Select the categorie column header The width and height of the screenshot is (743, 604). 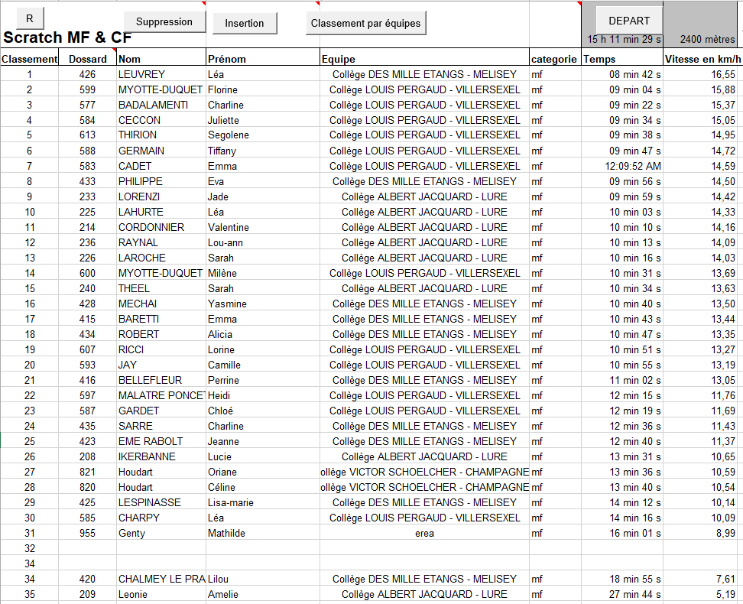556,59
